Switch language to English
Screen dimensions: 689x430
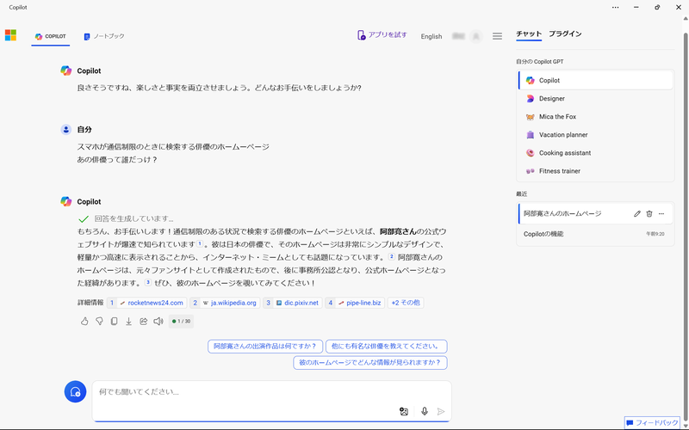431,36
